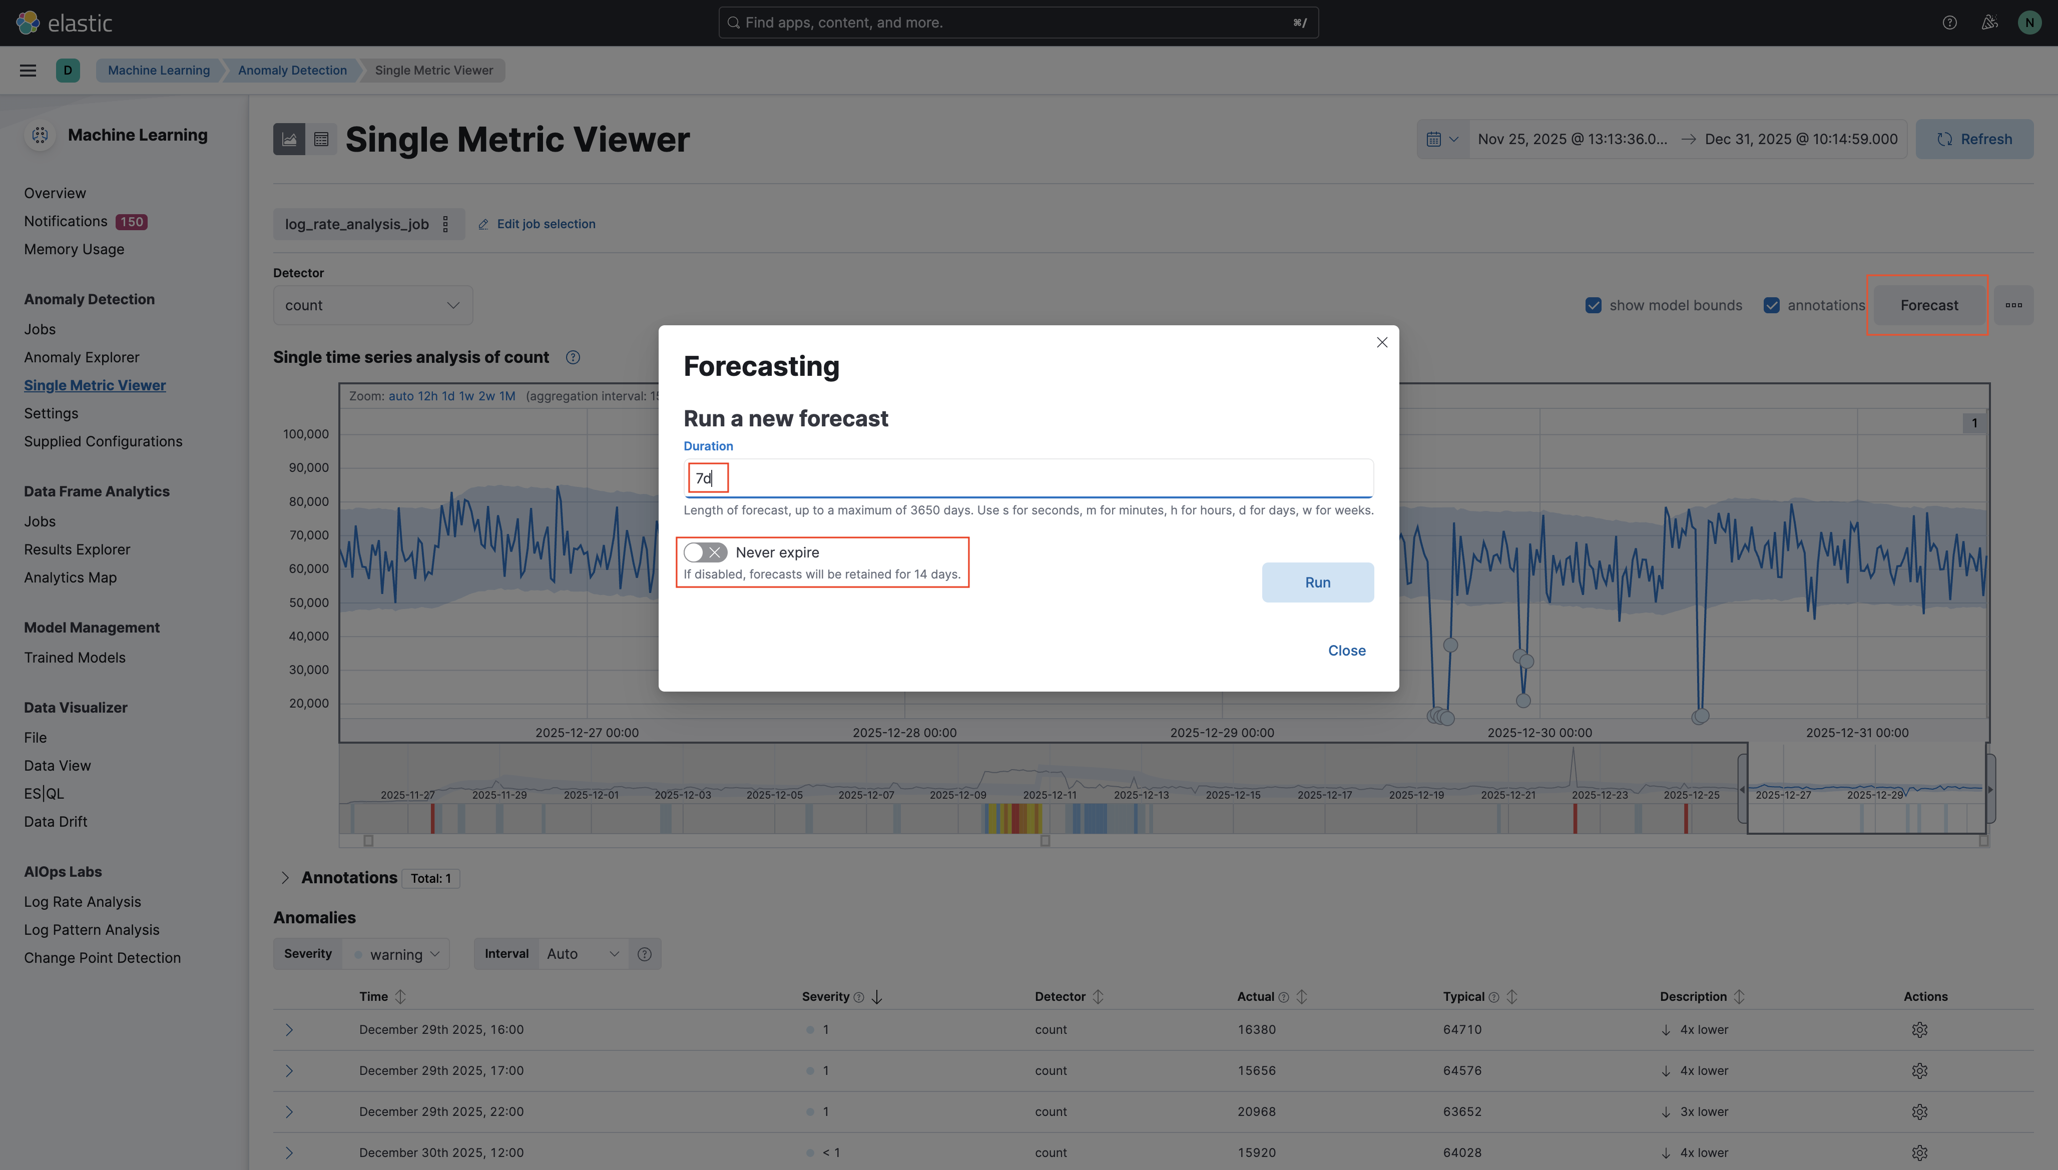Viewport: 2058px width, 1170px height.
Task: Go to Machine Learning breadcrumb
Action: pos(158,70)
